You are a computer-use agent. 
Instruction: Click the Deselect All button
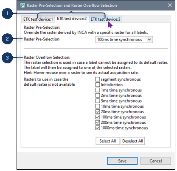(x=132, y=141)
